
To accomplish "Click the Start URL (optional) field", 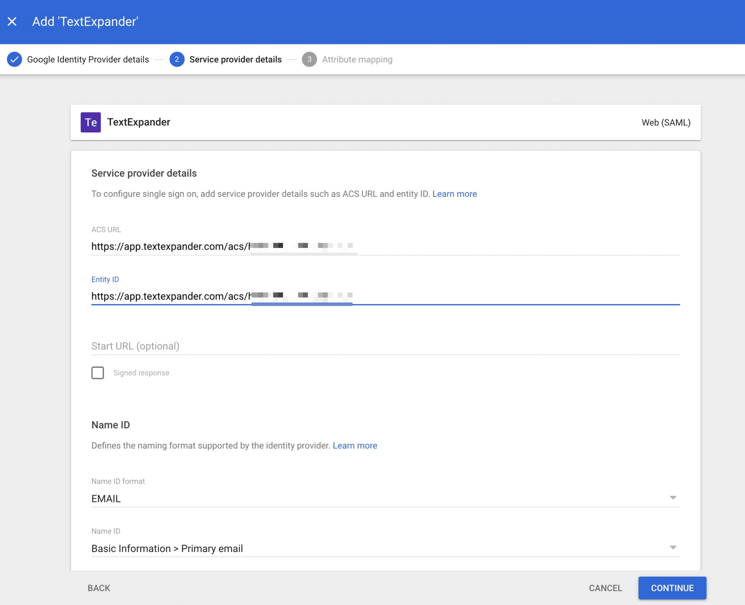I will pyautogui.click(x=386, y=346).
